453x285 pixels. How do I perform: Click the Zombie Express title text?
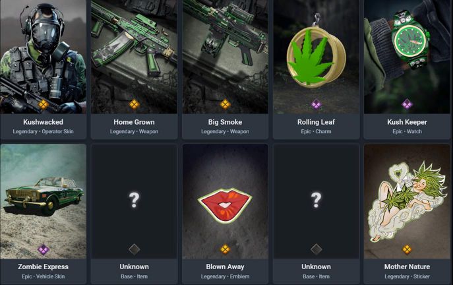point(43,267)
